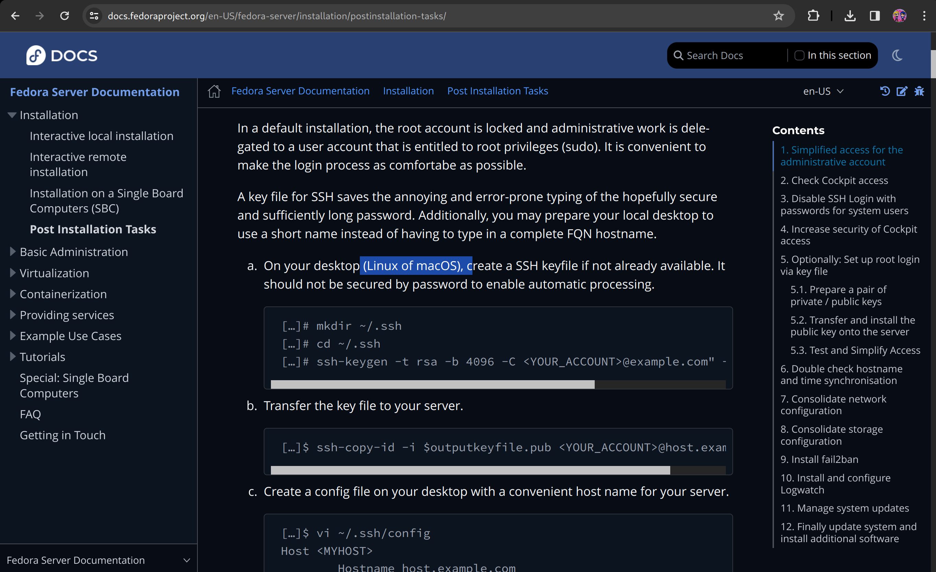Click the search magnifier icon
The image size is (936, 572).
click(x=678, y=56)
